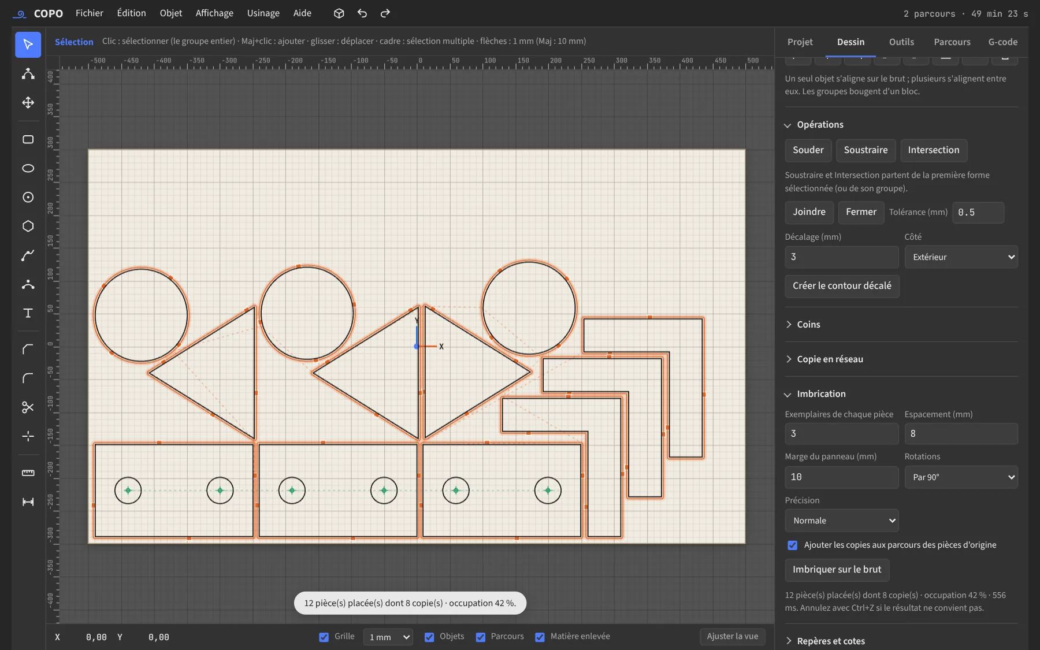This screenshot has height=650, width=1040.
Task: Choose the move/pan tool
Action: [28, 102]
